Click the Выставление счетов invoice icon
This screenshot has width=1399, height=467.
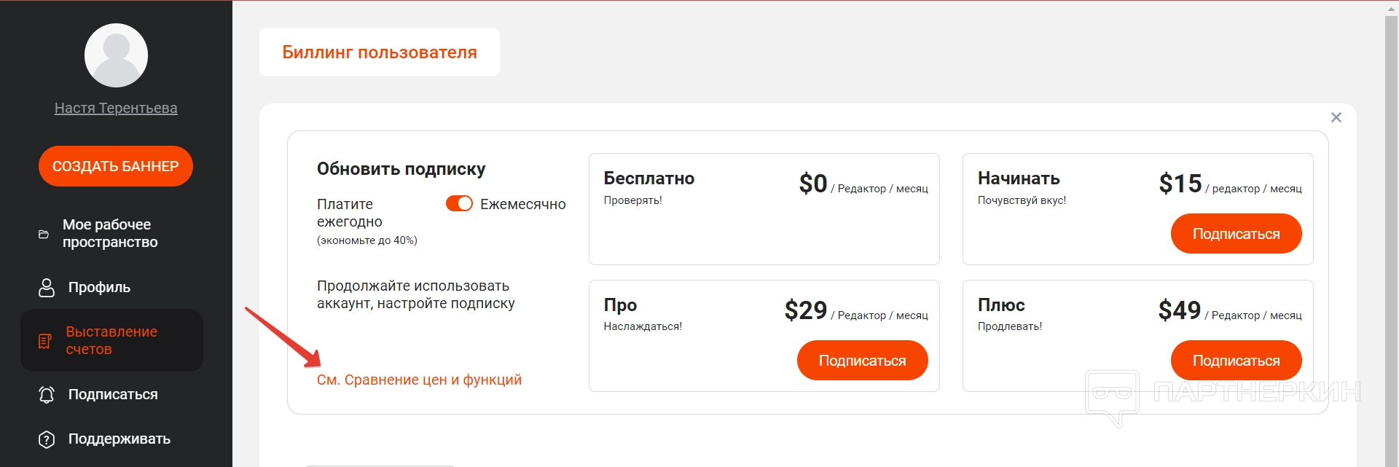(45, 341)
